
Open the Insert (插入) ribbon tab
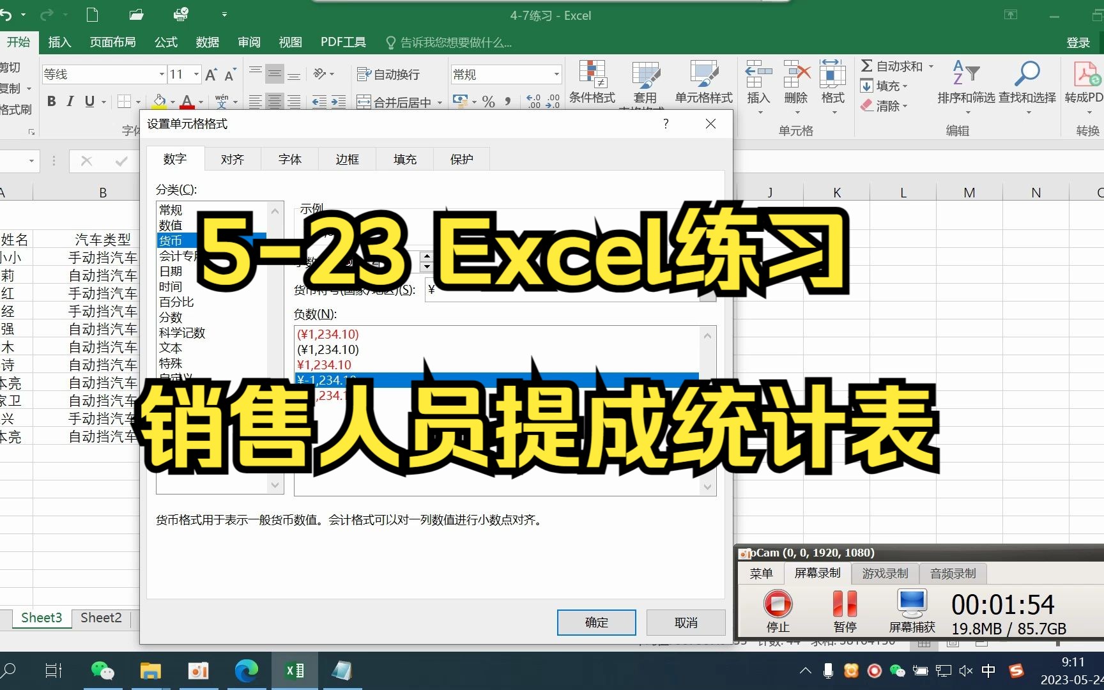pyautogui.click(x=59, y=42)
